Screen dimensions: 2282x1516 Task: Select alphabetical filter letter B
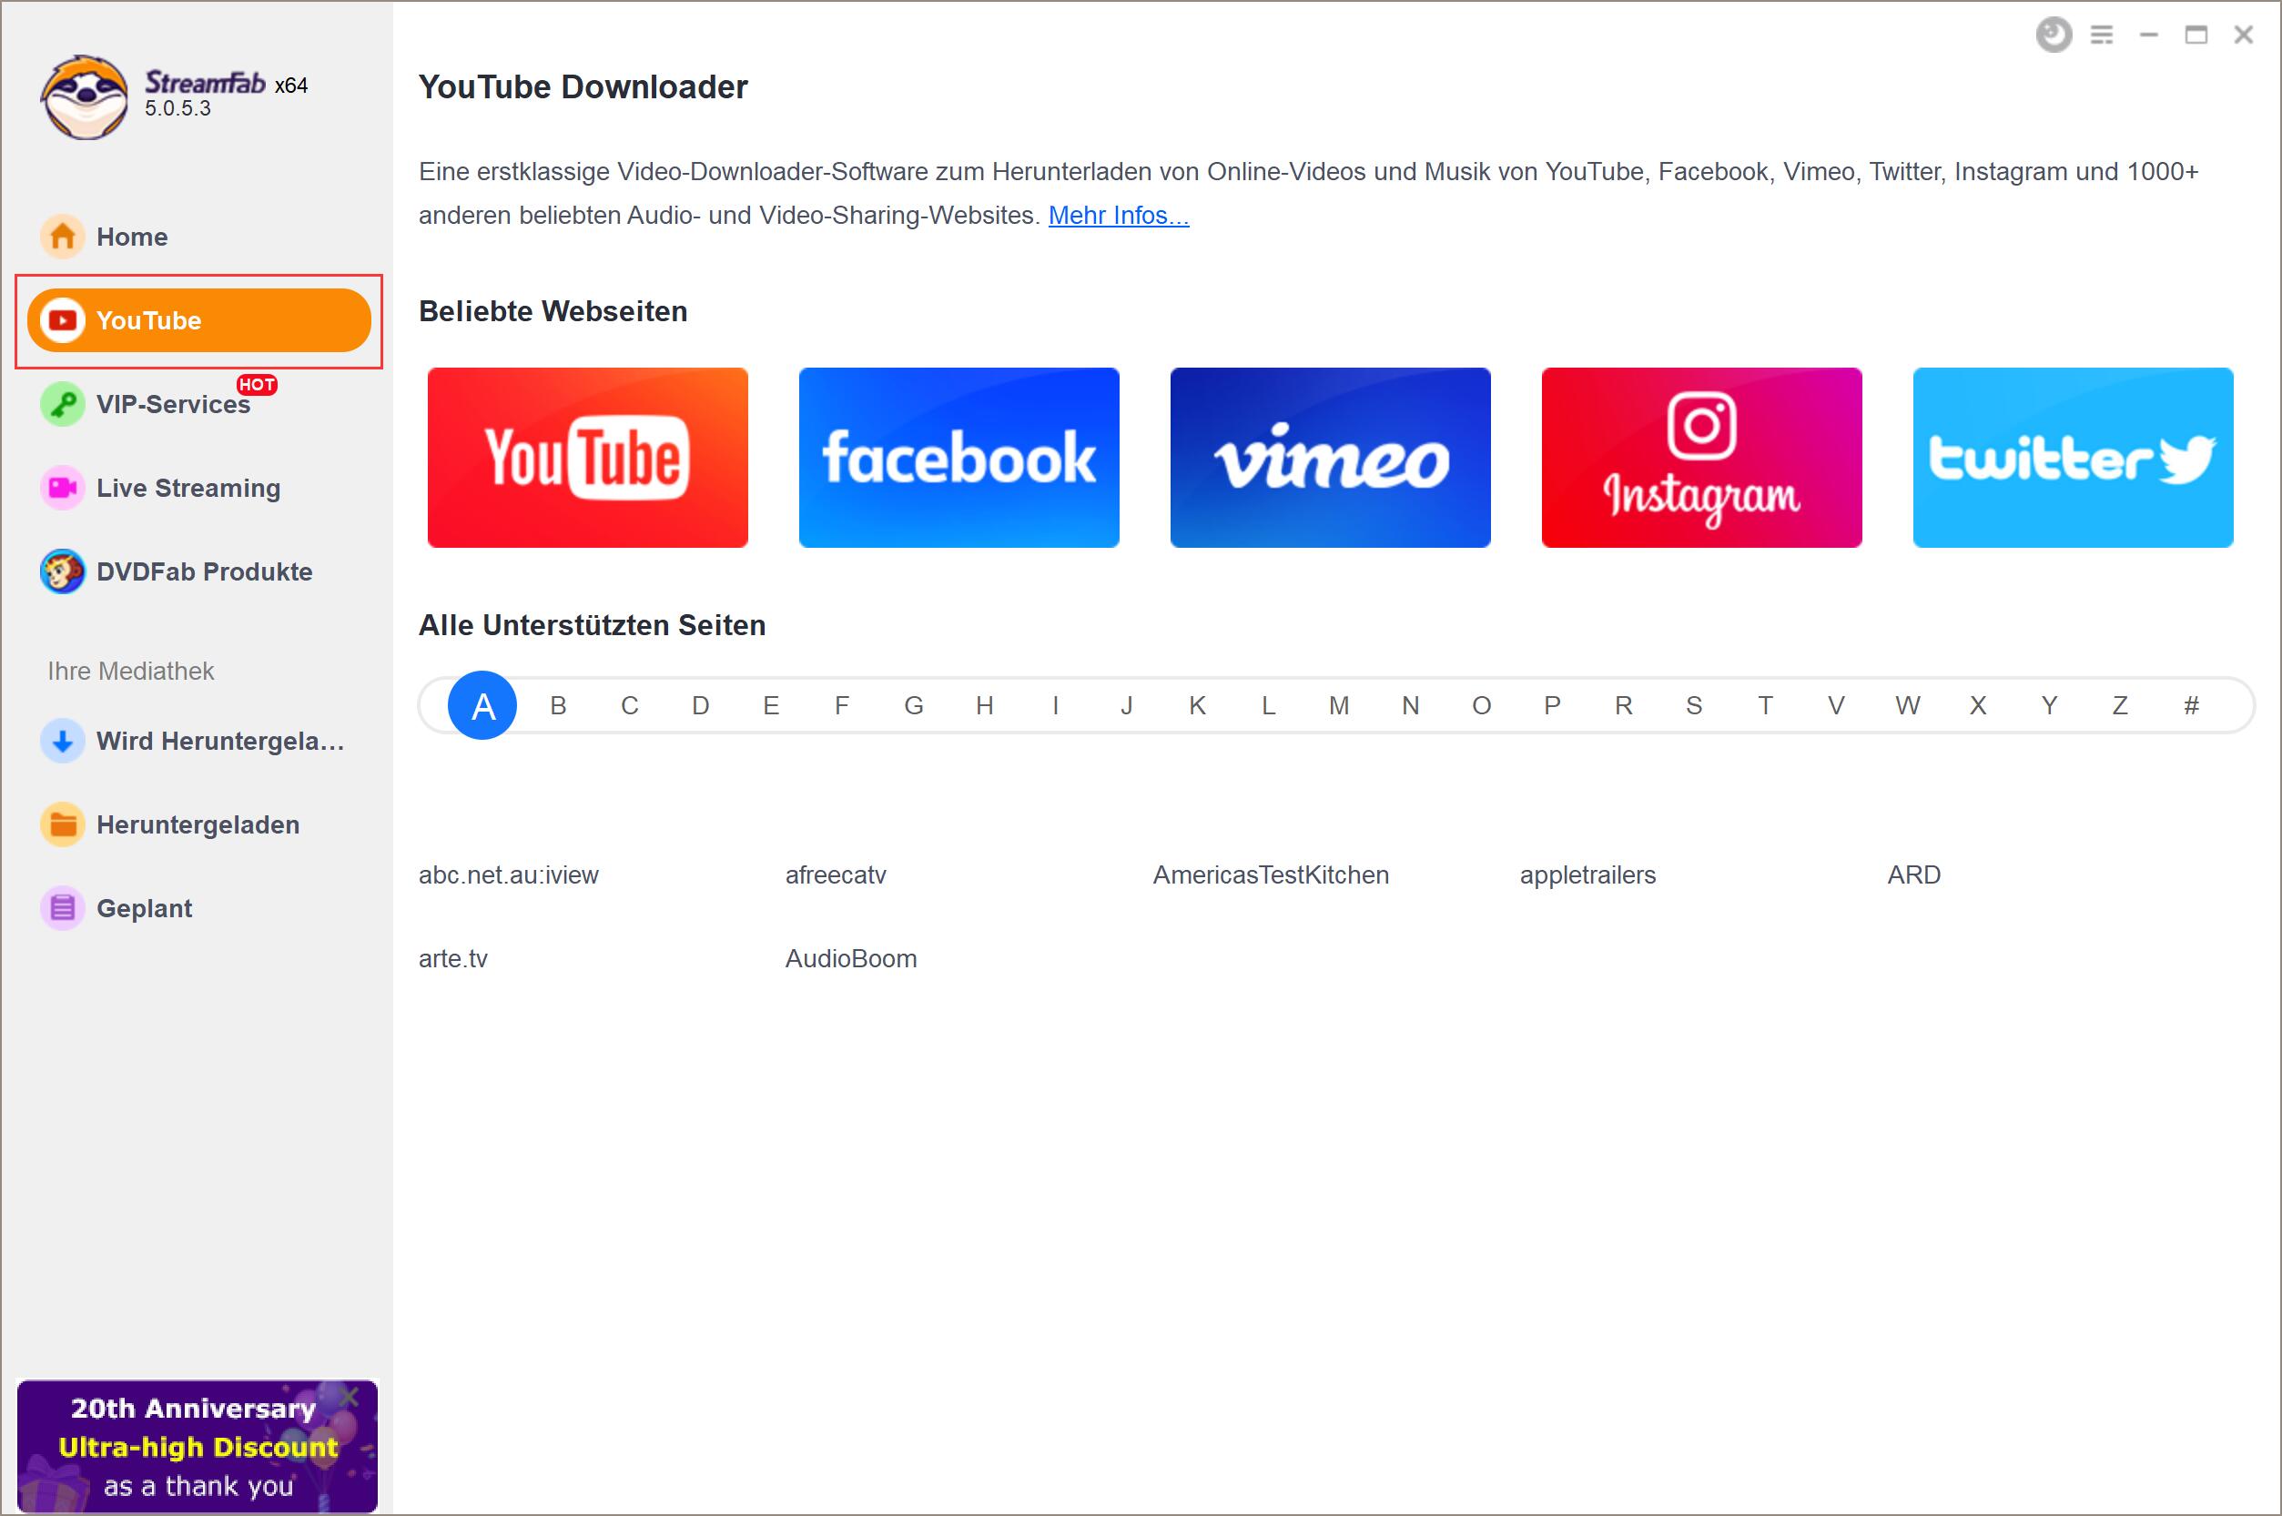point(555,705)
